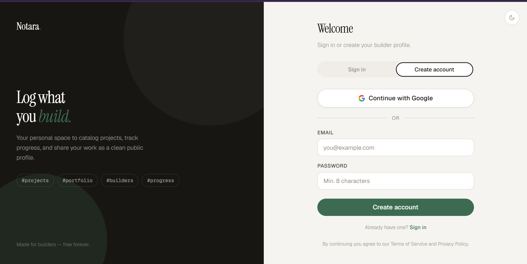The image size is (527, 264).
Task: Click the OR divider label
Action: tap(395, 118)
